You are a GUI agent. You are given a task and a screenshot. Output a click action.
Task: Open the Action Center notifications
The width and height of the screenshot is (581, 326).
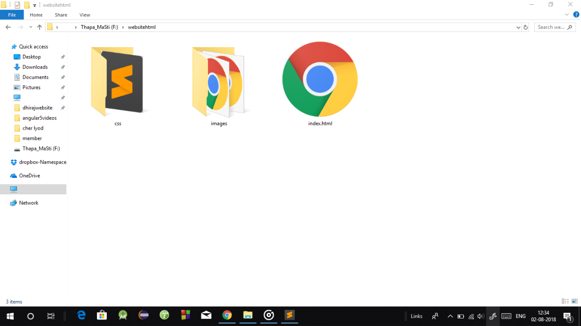click(x=567, y=316)
